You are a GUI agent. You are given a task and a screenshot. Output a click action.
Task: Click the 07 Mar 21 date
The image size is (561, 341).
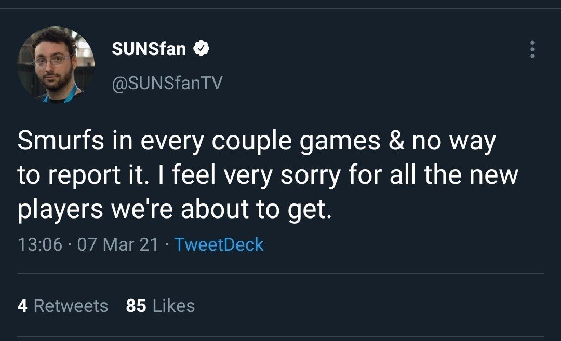(117, 244)
